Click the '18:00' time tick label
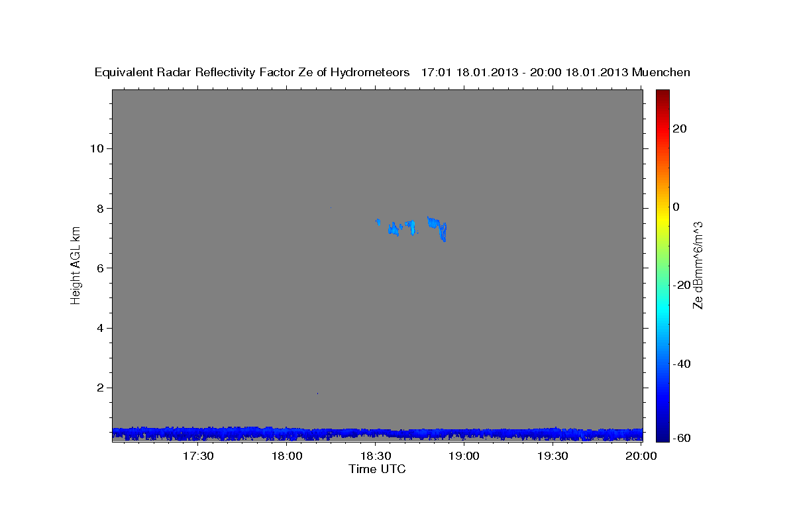The height and width of the screenshot is (530, 795). coord(288,456)
